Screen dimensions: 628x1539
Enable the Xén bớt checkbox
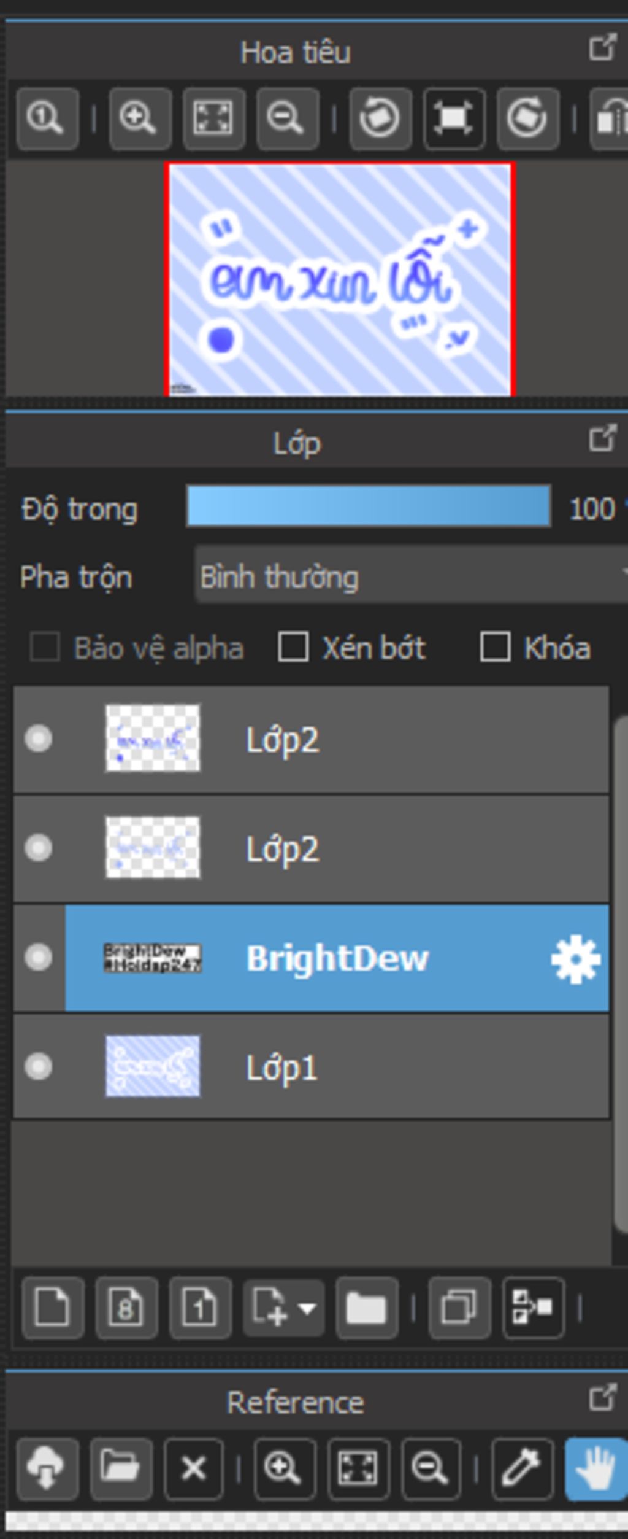tap(293, 647)
